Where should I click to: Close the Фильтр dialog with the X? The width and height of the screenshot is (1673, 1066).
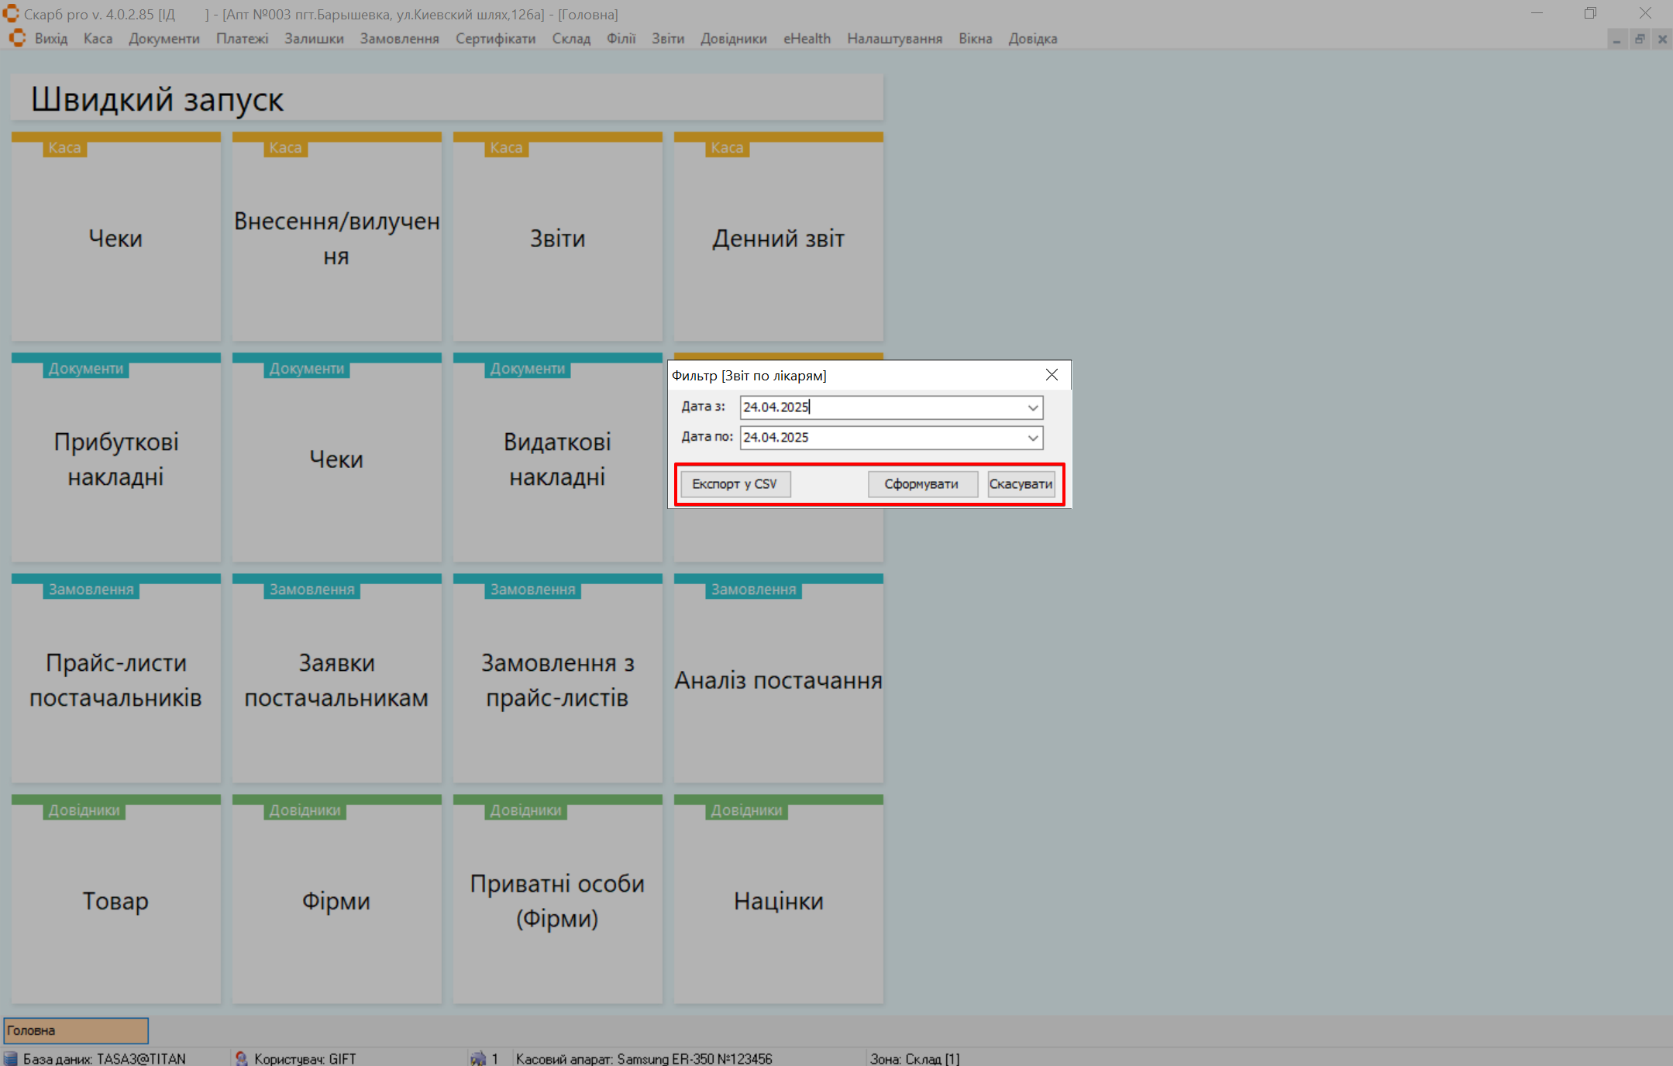tap(1052, 375)
